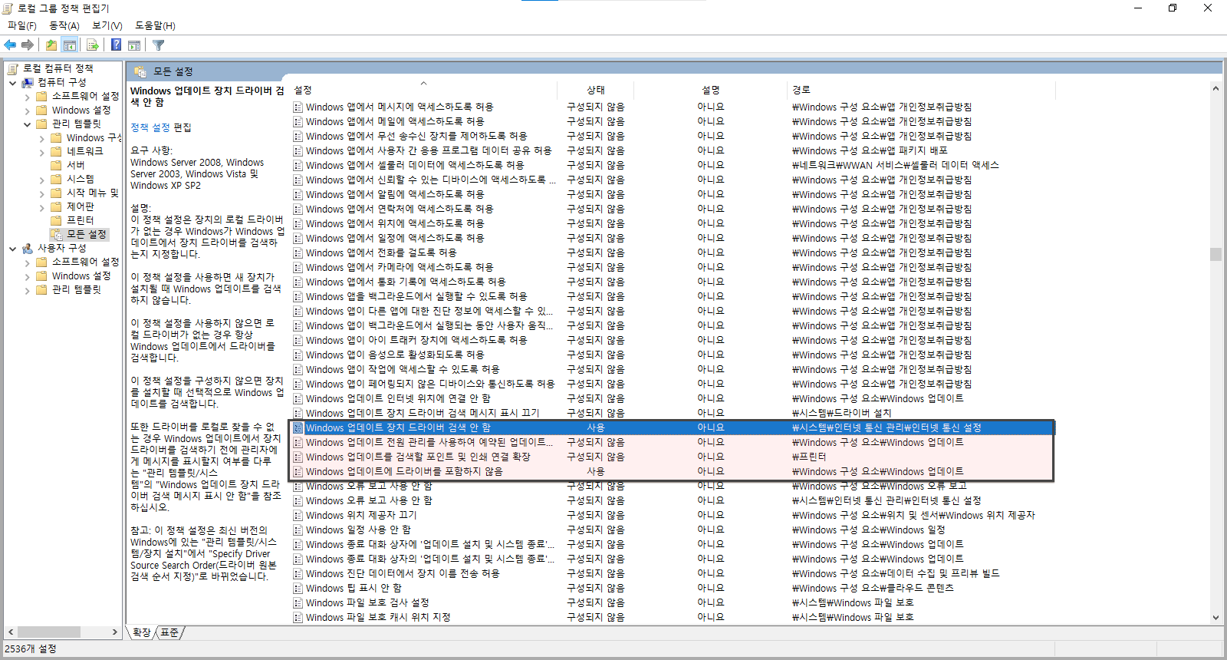This screenshot has width=1227, height=660.
Task: Click the 정책 설정 link
Action: coord(151,127)
